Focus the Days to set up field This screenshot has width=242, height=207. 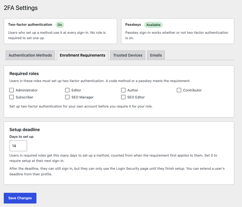pos(18,146)
